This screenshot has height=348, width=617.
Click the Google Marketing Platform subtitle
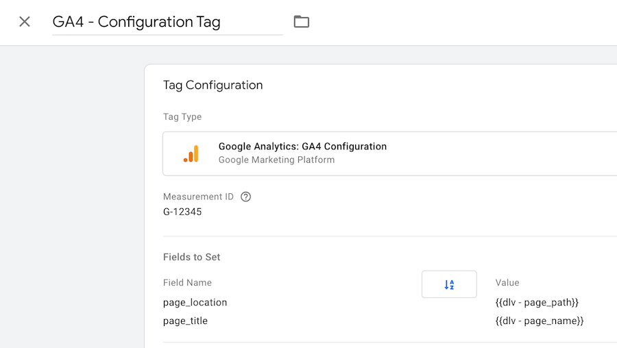[277, 160]
